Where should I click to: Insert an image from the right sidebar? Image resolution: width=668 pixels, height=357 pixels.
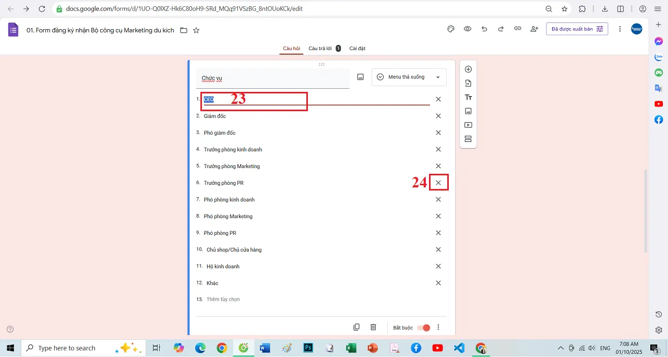[x=468, y=111]
